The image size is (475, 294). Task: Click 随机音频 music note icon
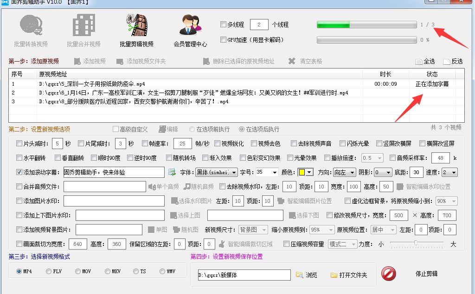tap(186, 187)
